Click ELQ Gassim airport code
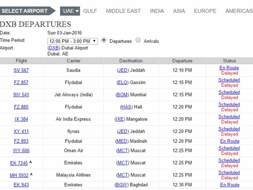 pyautogui.click(x=122, y=82)
